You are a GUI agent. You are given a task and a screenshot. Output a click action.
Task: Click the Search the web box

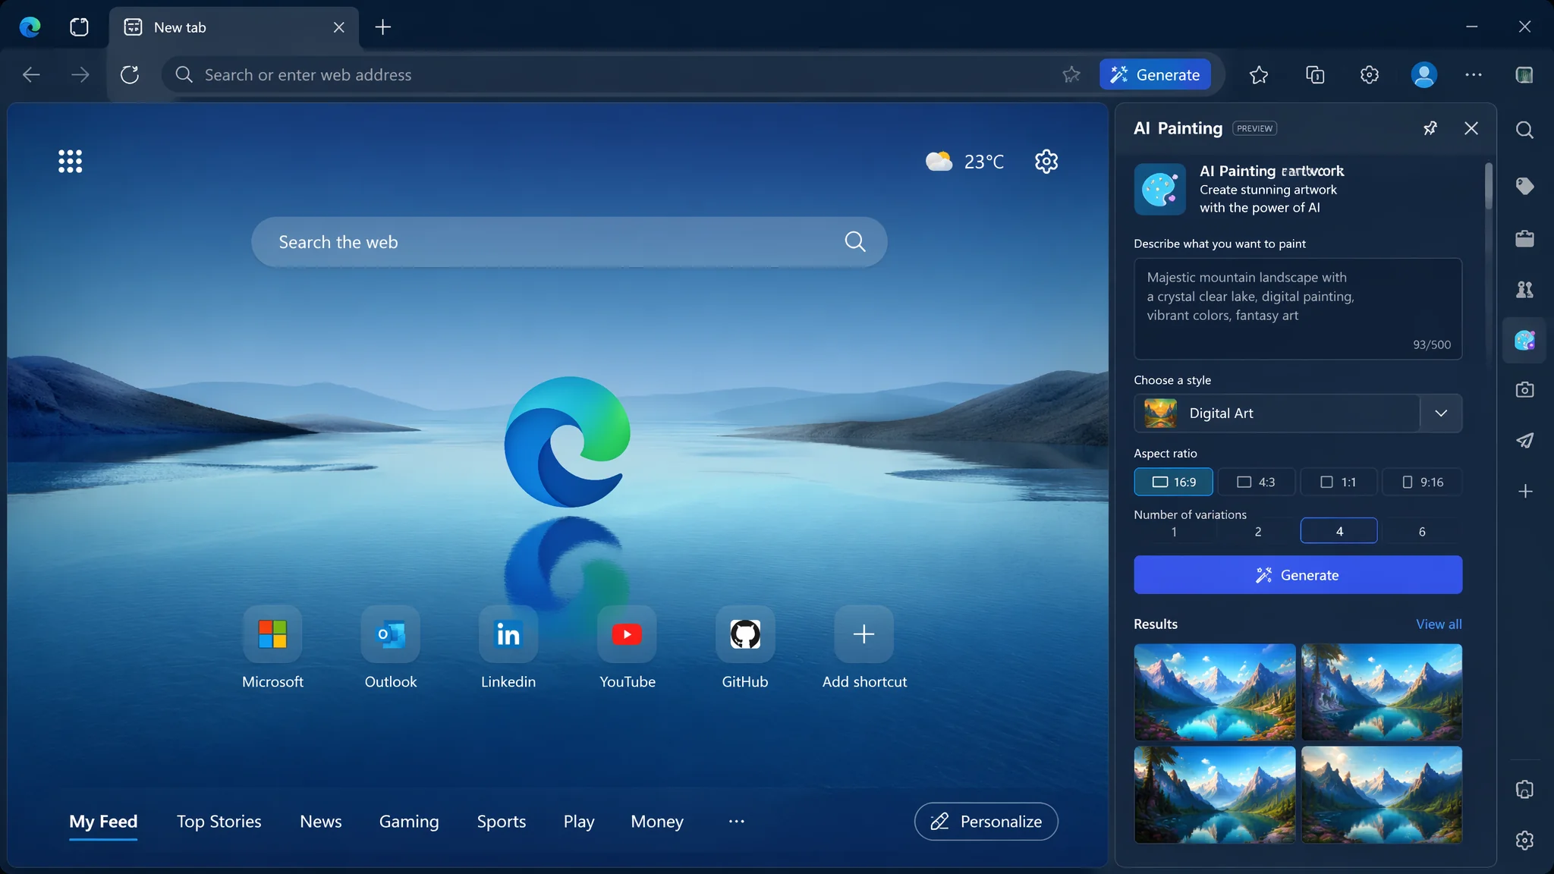coord(569,242)
